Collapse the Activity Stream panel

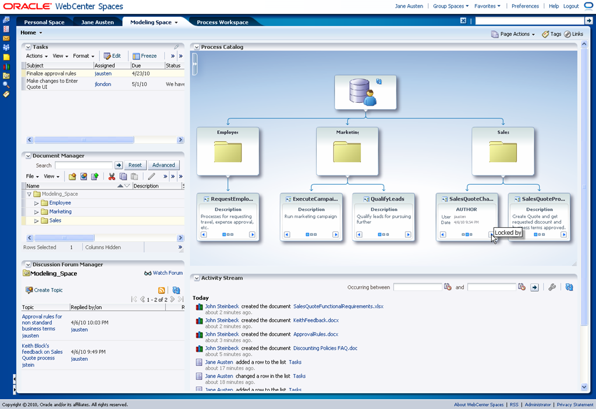click(x=197, y=278)
